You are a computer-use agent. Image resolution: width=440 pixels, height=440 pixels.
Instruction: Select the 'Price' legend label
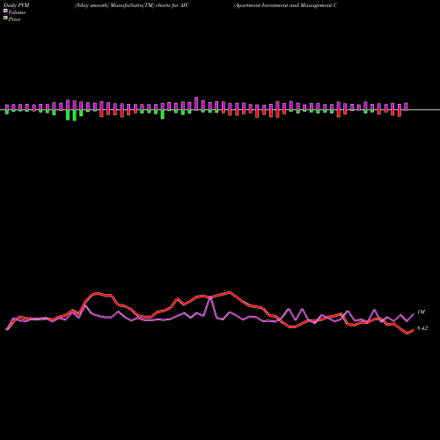pyautogui.click(x=14, y=19)
